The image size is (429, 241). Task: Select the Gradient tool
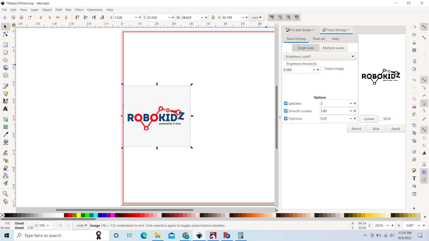5,119
